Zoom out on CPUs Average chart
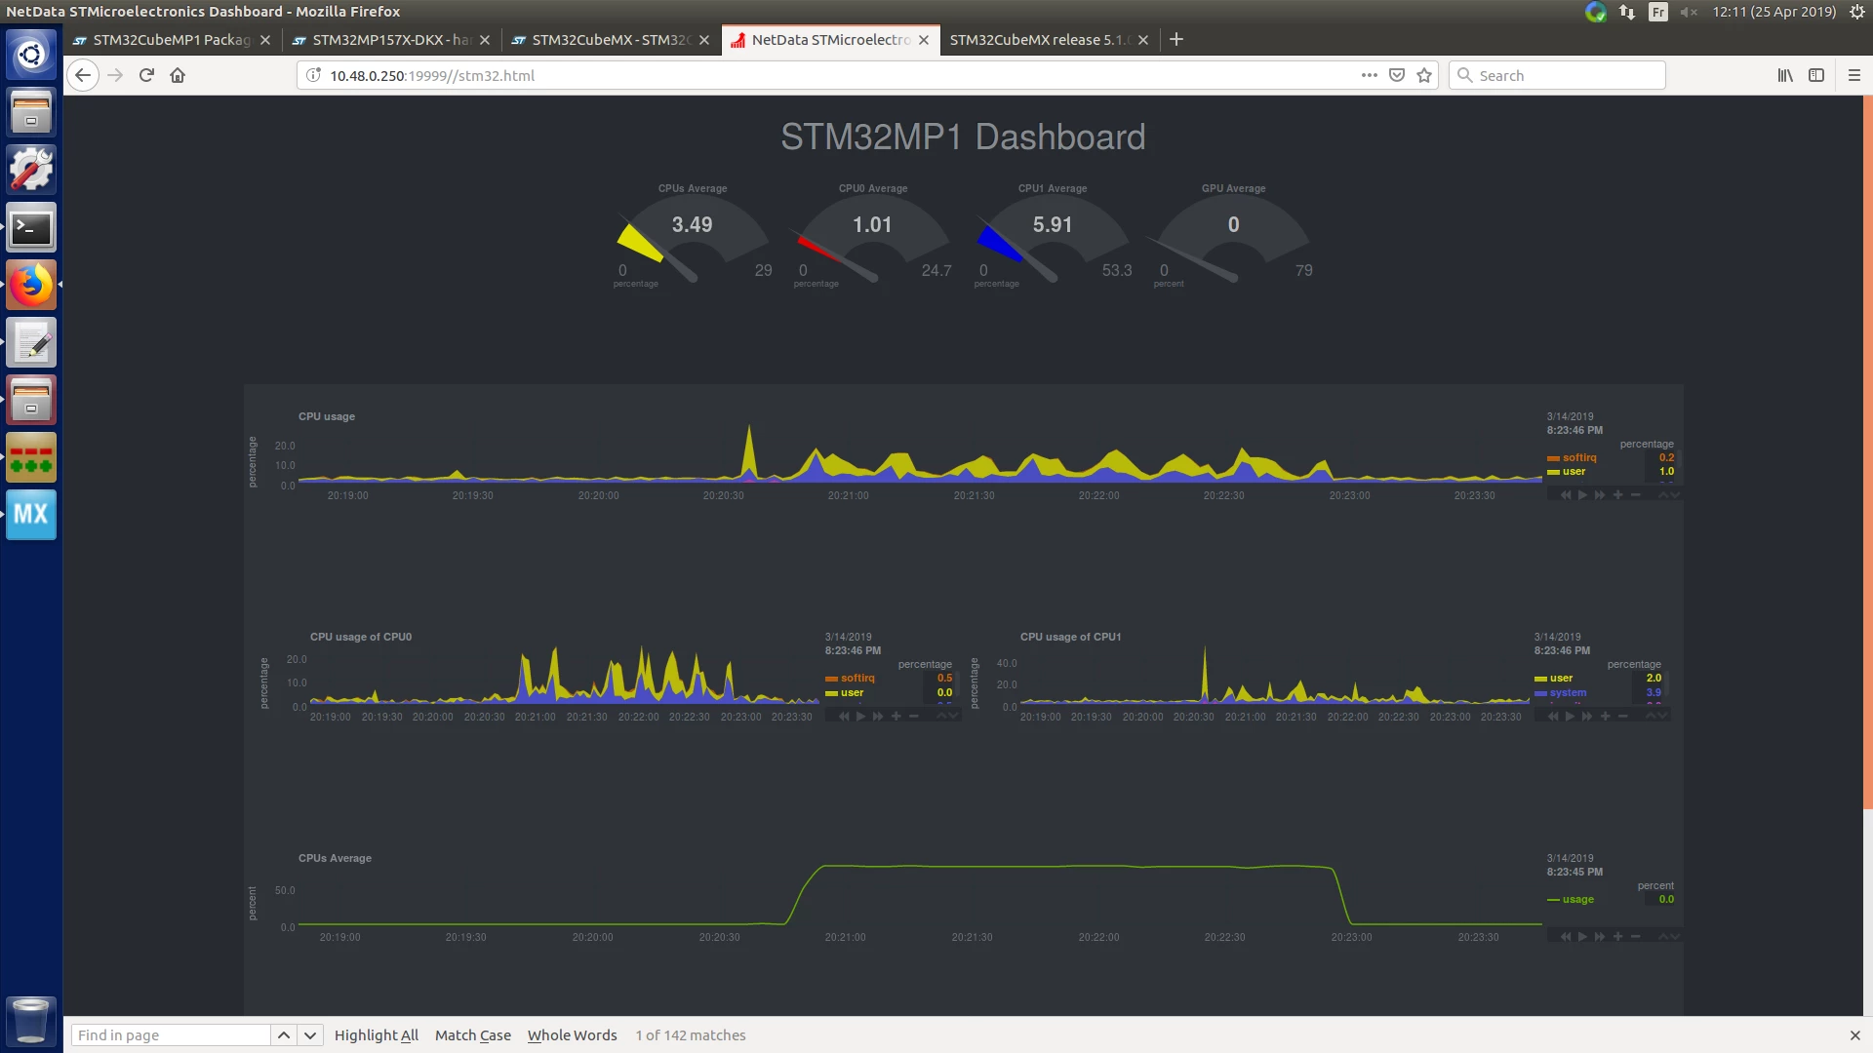Image resolution: width=1873 pixels, height=1053 pixels. [1636, 937]
